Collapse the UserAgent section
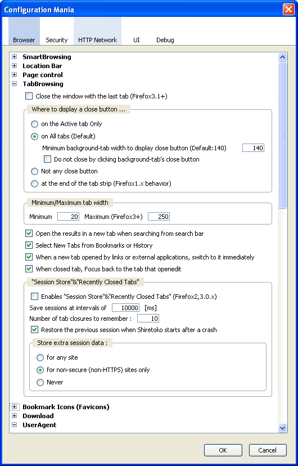This screenshot has width=298, height=466. 14,425
